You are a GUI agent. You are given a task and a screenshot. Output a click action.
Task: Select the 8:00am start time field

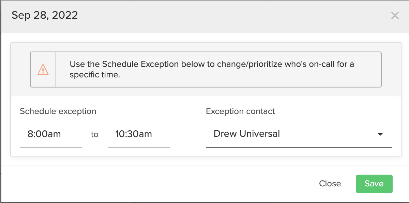[51, 134]
